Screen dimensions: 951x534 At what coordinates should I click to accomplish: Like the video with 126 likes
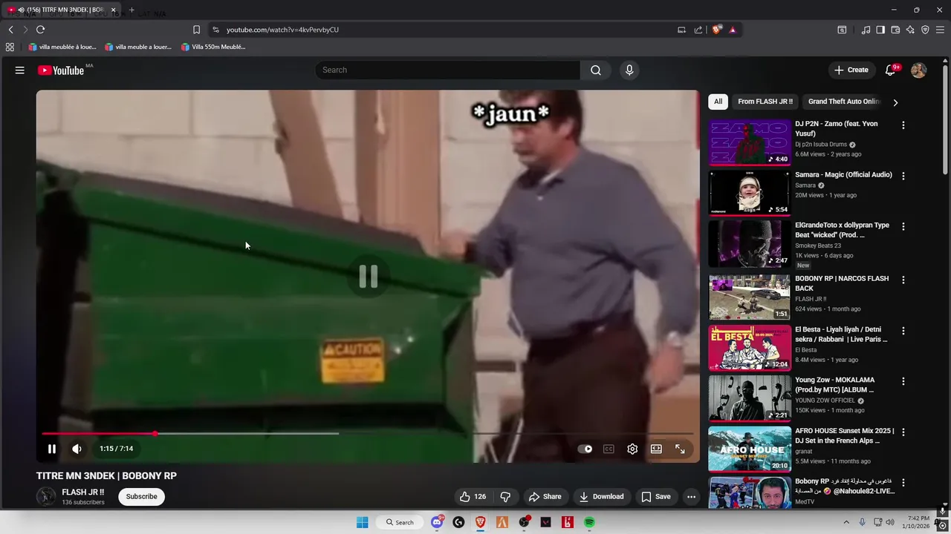[473, 496]
